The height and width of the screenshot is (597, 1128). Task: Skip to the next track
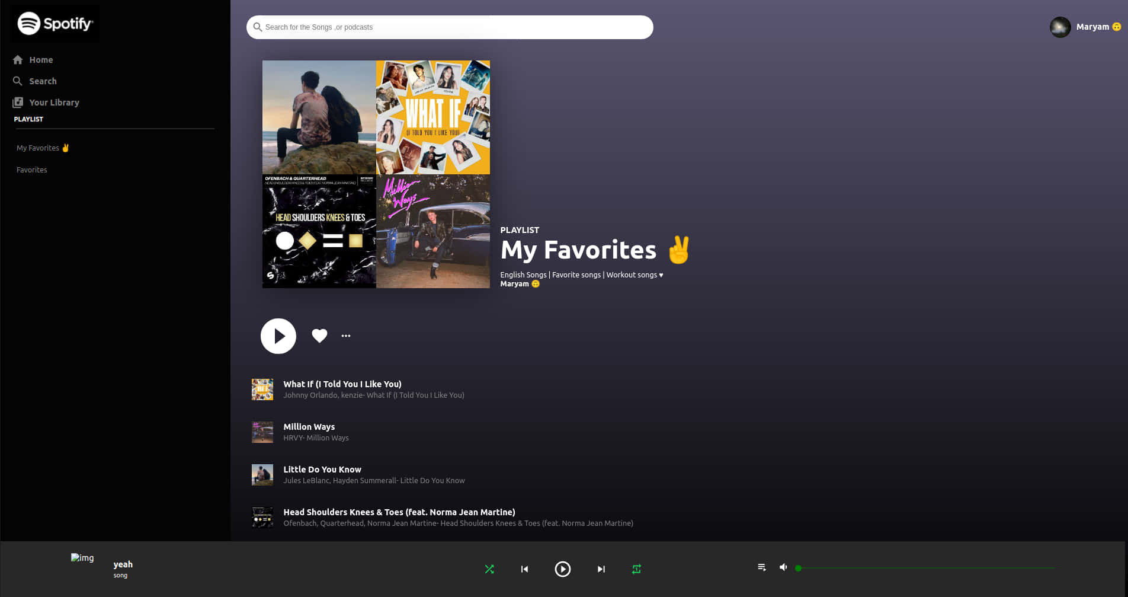(601, 569)
